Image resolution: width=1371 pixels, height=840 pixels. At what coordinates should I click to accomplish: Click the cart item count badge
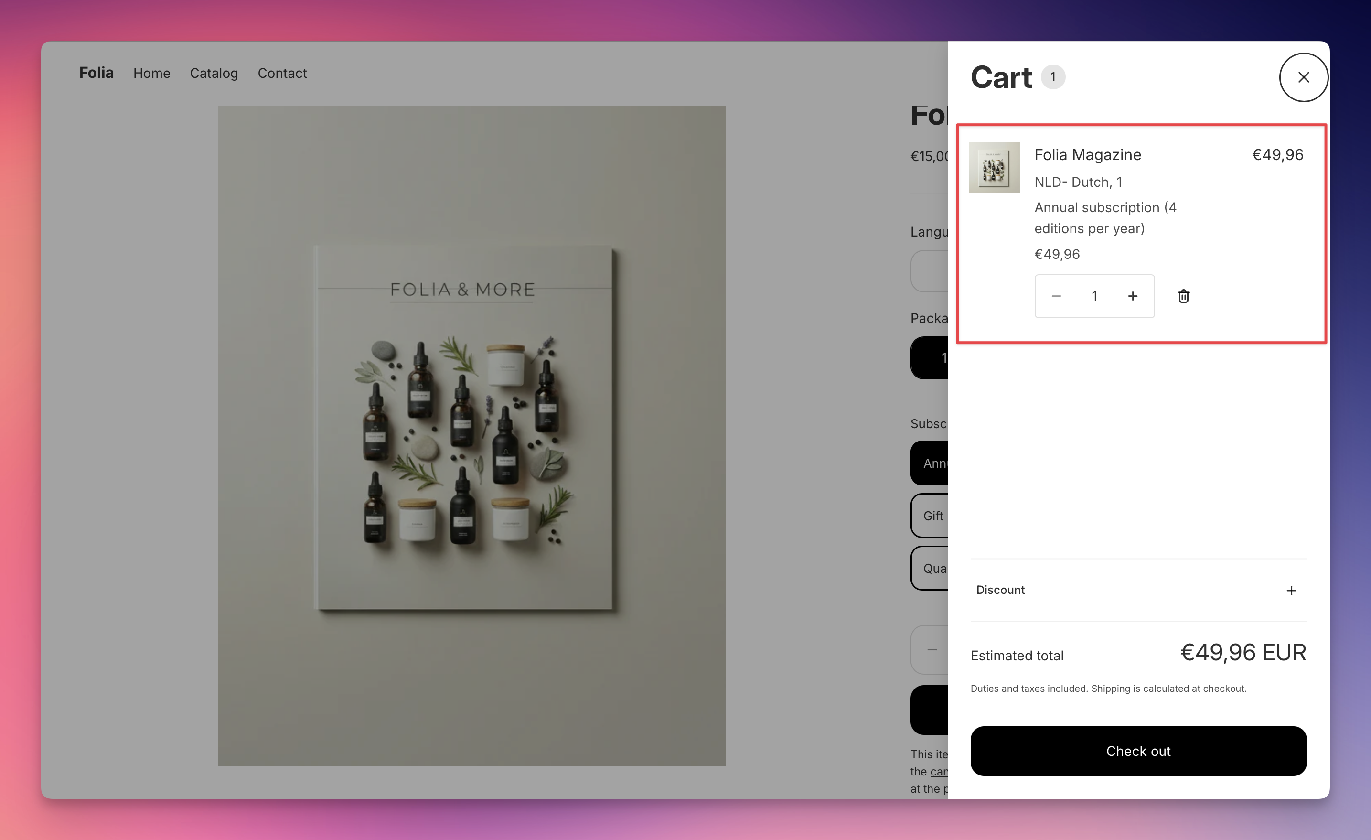[x=1053, y=77]
